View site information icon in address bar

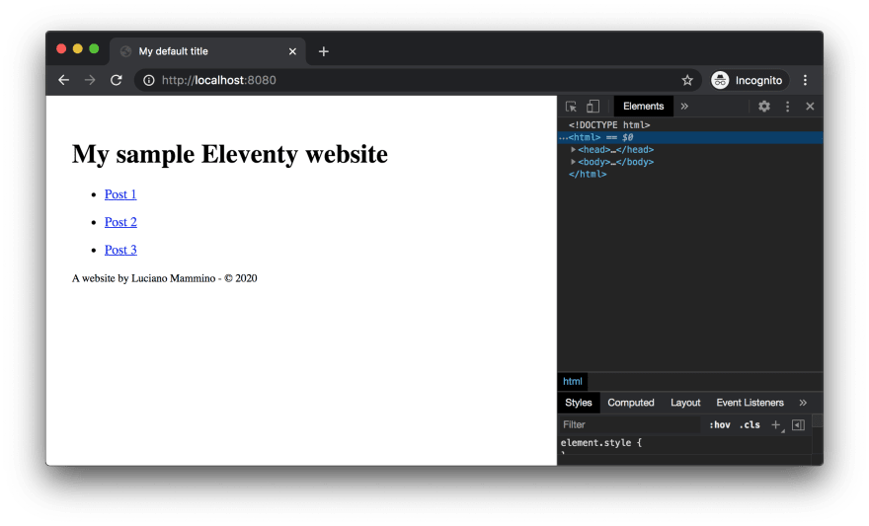pyautogui.click(x=148, y=80)
